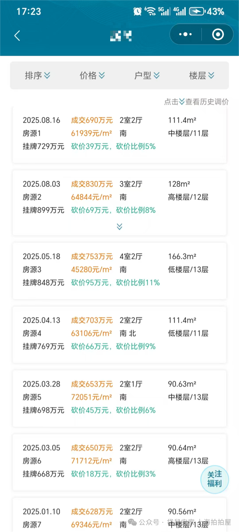
Task: Select the 房源6 listing dated 2025.03.05
Action: (119, 461)
